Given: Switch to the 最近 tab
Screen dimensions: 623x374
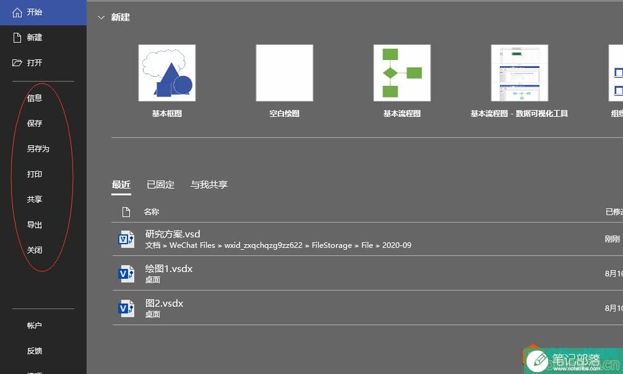Looking at the screenshot, I should tap(121, 185).
